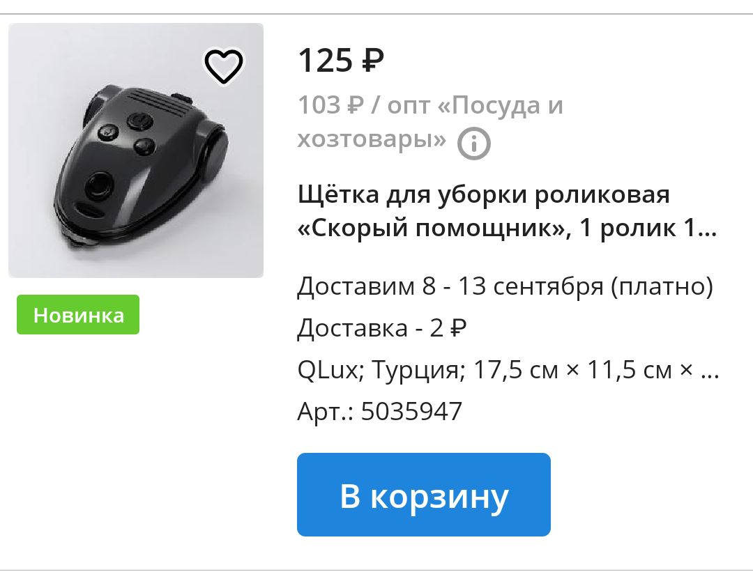Select the 125 ₽ retail price
This screenshot has width=753, height=572.
coord(341,61)
